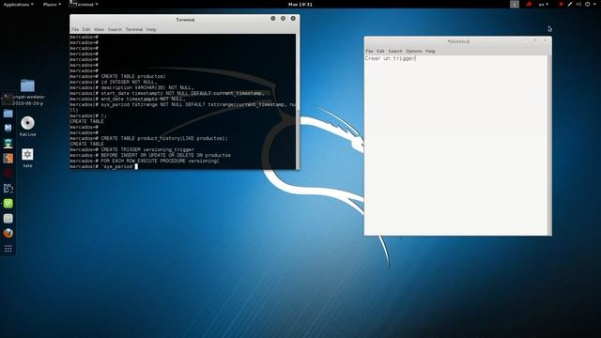Open File menu in text editor window
This screenshot has width=601, height=338.
pyautogui.click(x=369, y=51)
